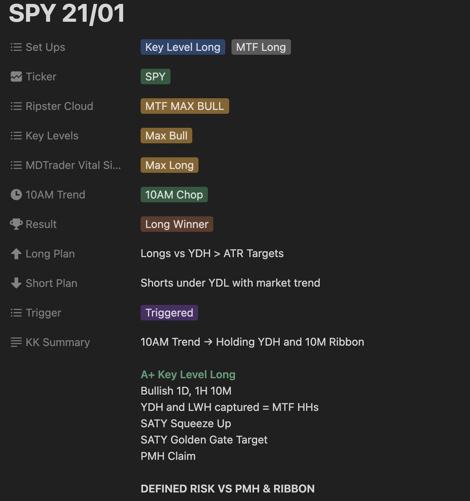Click the Long Winner result tag
Screen dimensions: 470x501
click(x=177, y=224)
